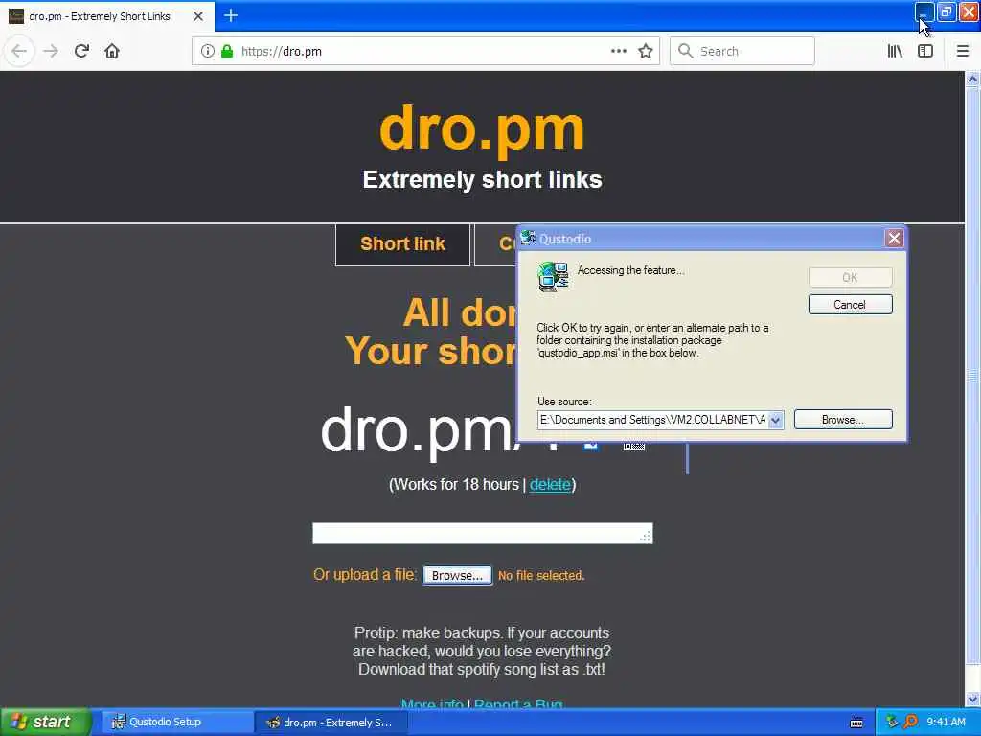Open the Report a Bug link
The image size is (981, 736).
518,704
